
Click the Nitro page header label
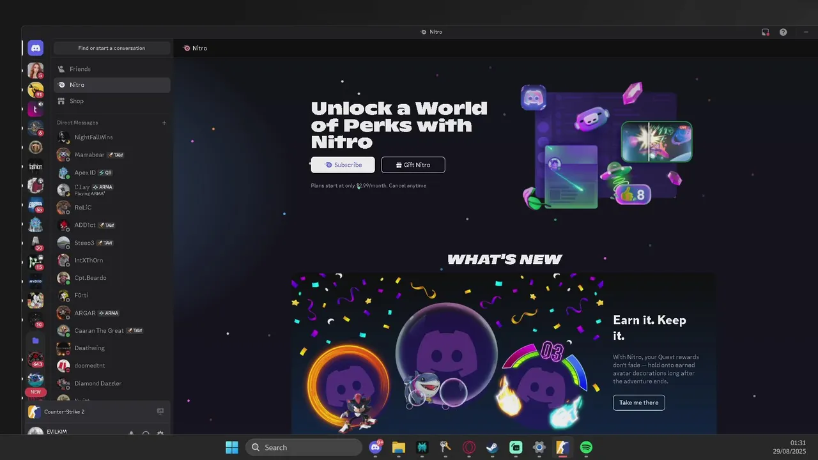click(195, 48)
